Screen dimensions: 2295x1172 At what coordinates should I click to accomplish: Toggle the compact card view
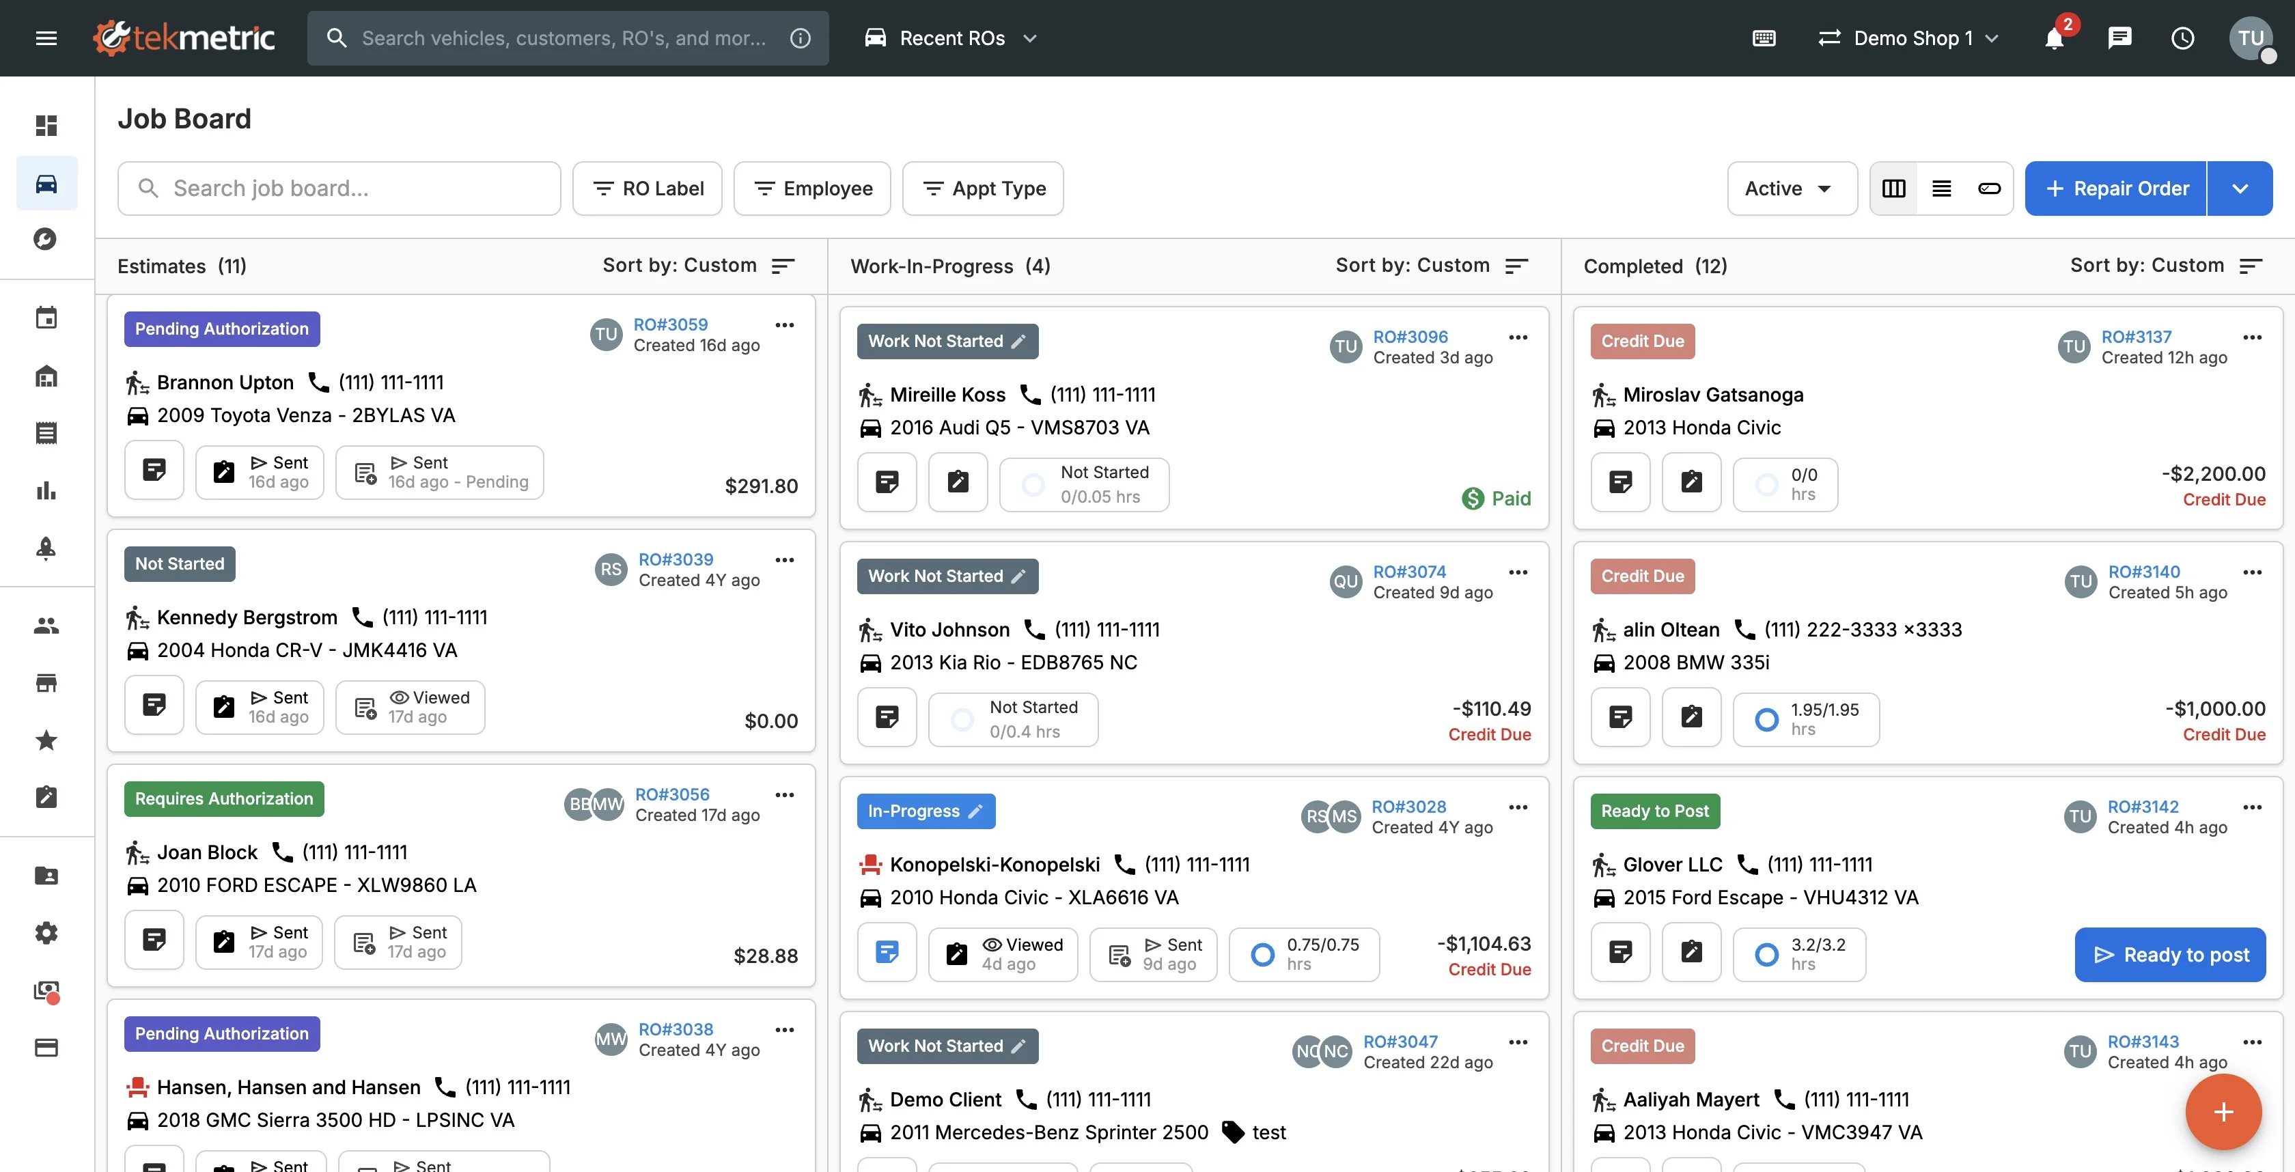[x=1988, y=189]
